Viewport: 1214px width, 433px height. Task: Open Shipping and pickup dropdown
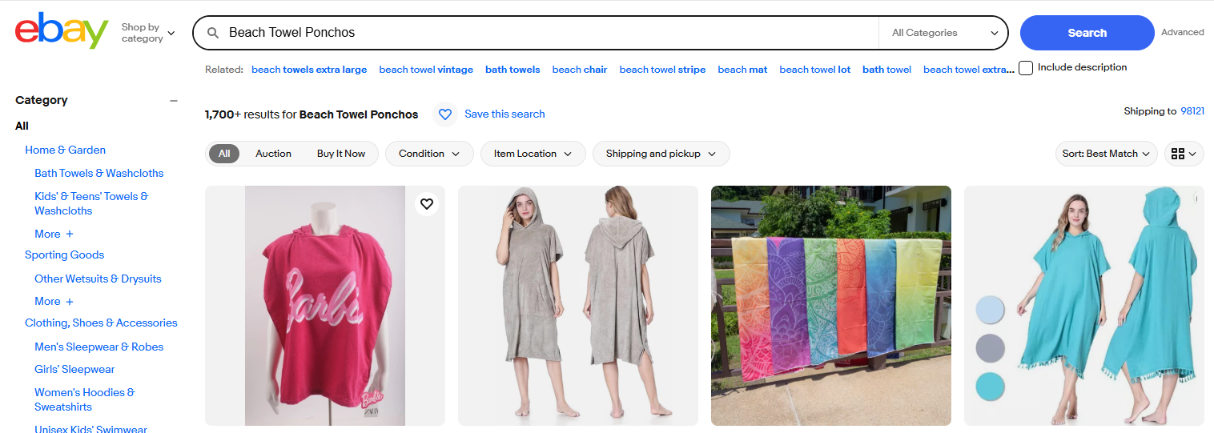tap(661, 154)
